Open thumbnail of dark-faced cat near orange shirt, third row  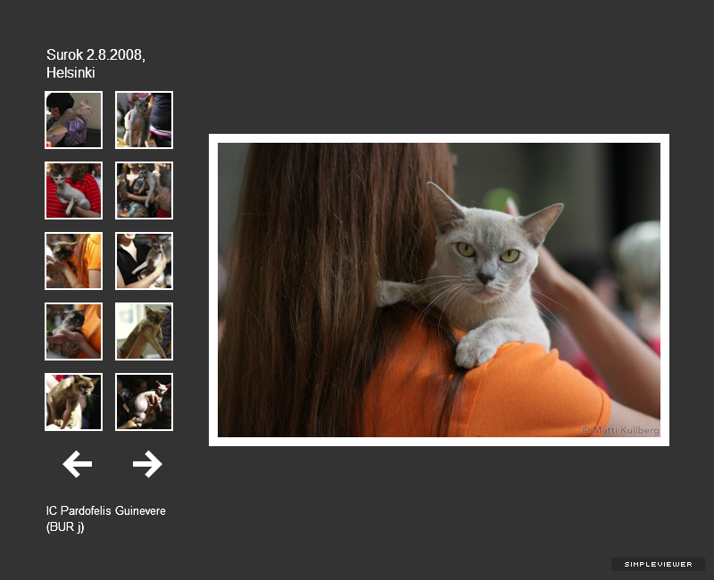74,261
